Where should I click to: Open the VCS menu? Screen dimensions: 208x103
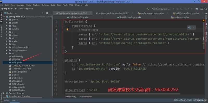(71, 5)
